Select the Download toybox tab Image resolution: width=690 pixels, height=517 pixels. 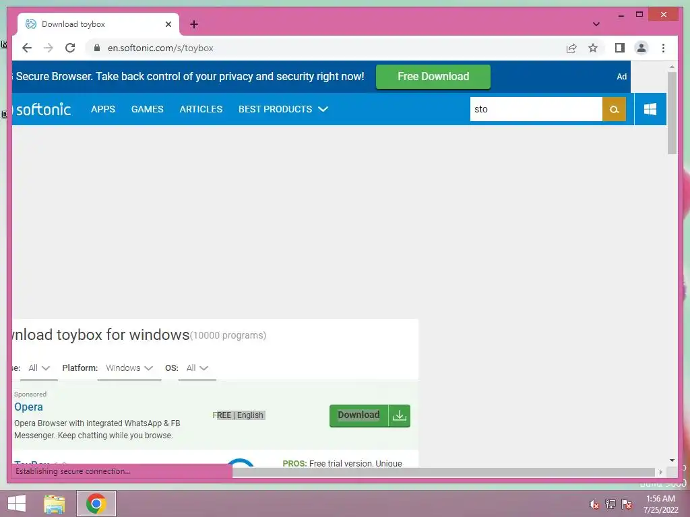[x=98, y=24]
